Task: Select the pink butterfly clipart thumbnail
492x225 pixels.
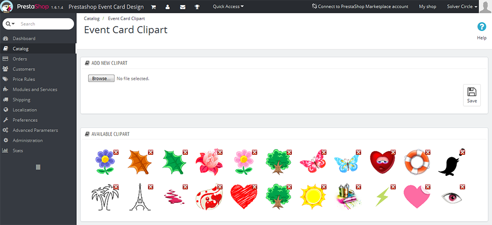Action: [x=312, y=162]
